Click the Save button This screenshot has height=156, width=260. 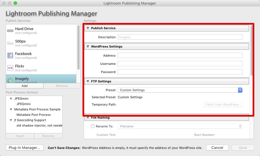(243, 148)
